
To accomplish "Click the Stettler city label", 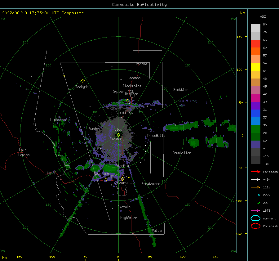I will coord(181,90).
